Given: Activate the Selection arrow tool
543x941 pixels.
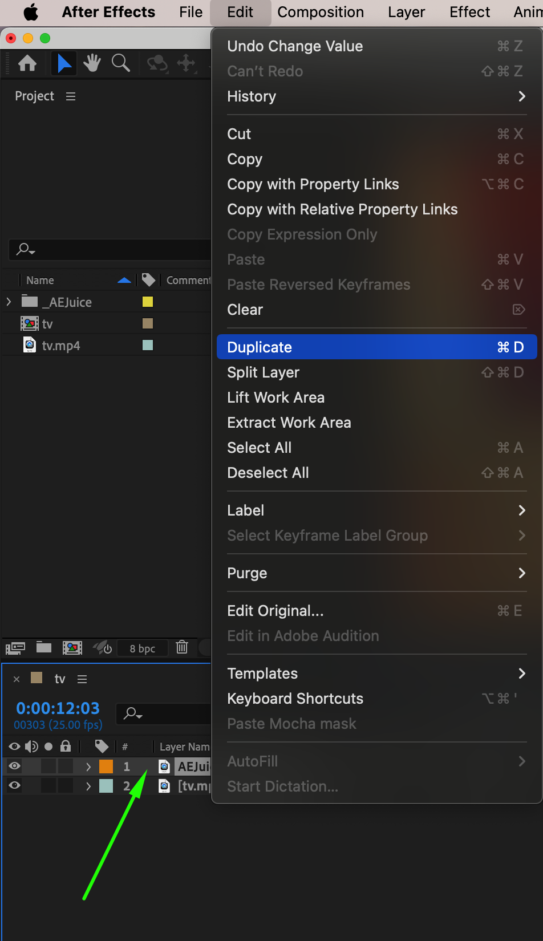Looking at the screenshot, I should pyautogui.click(x=64, y=63).
